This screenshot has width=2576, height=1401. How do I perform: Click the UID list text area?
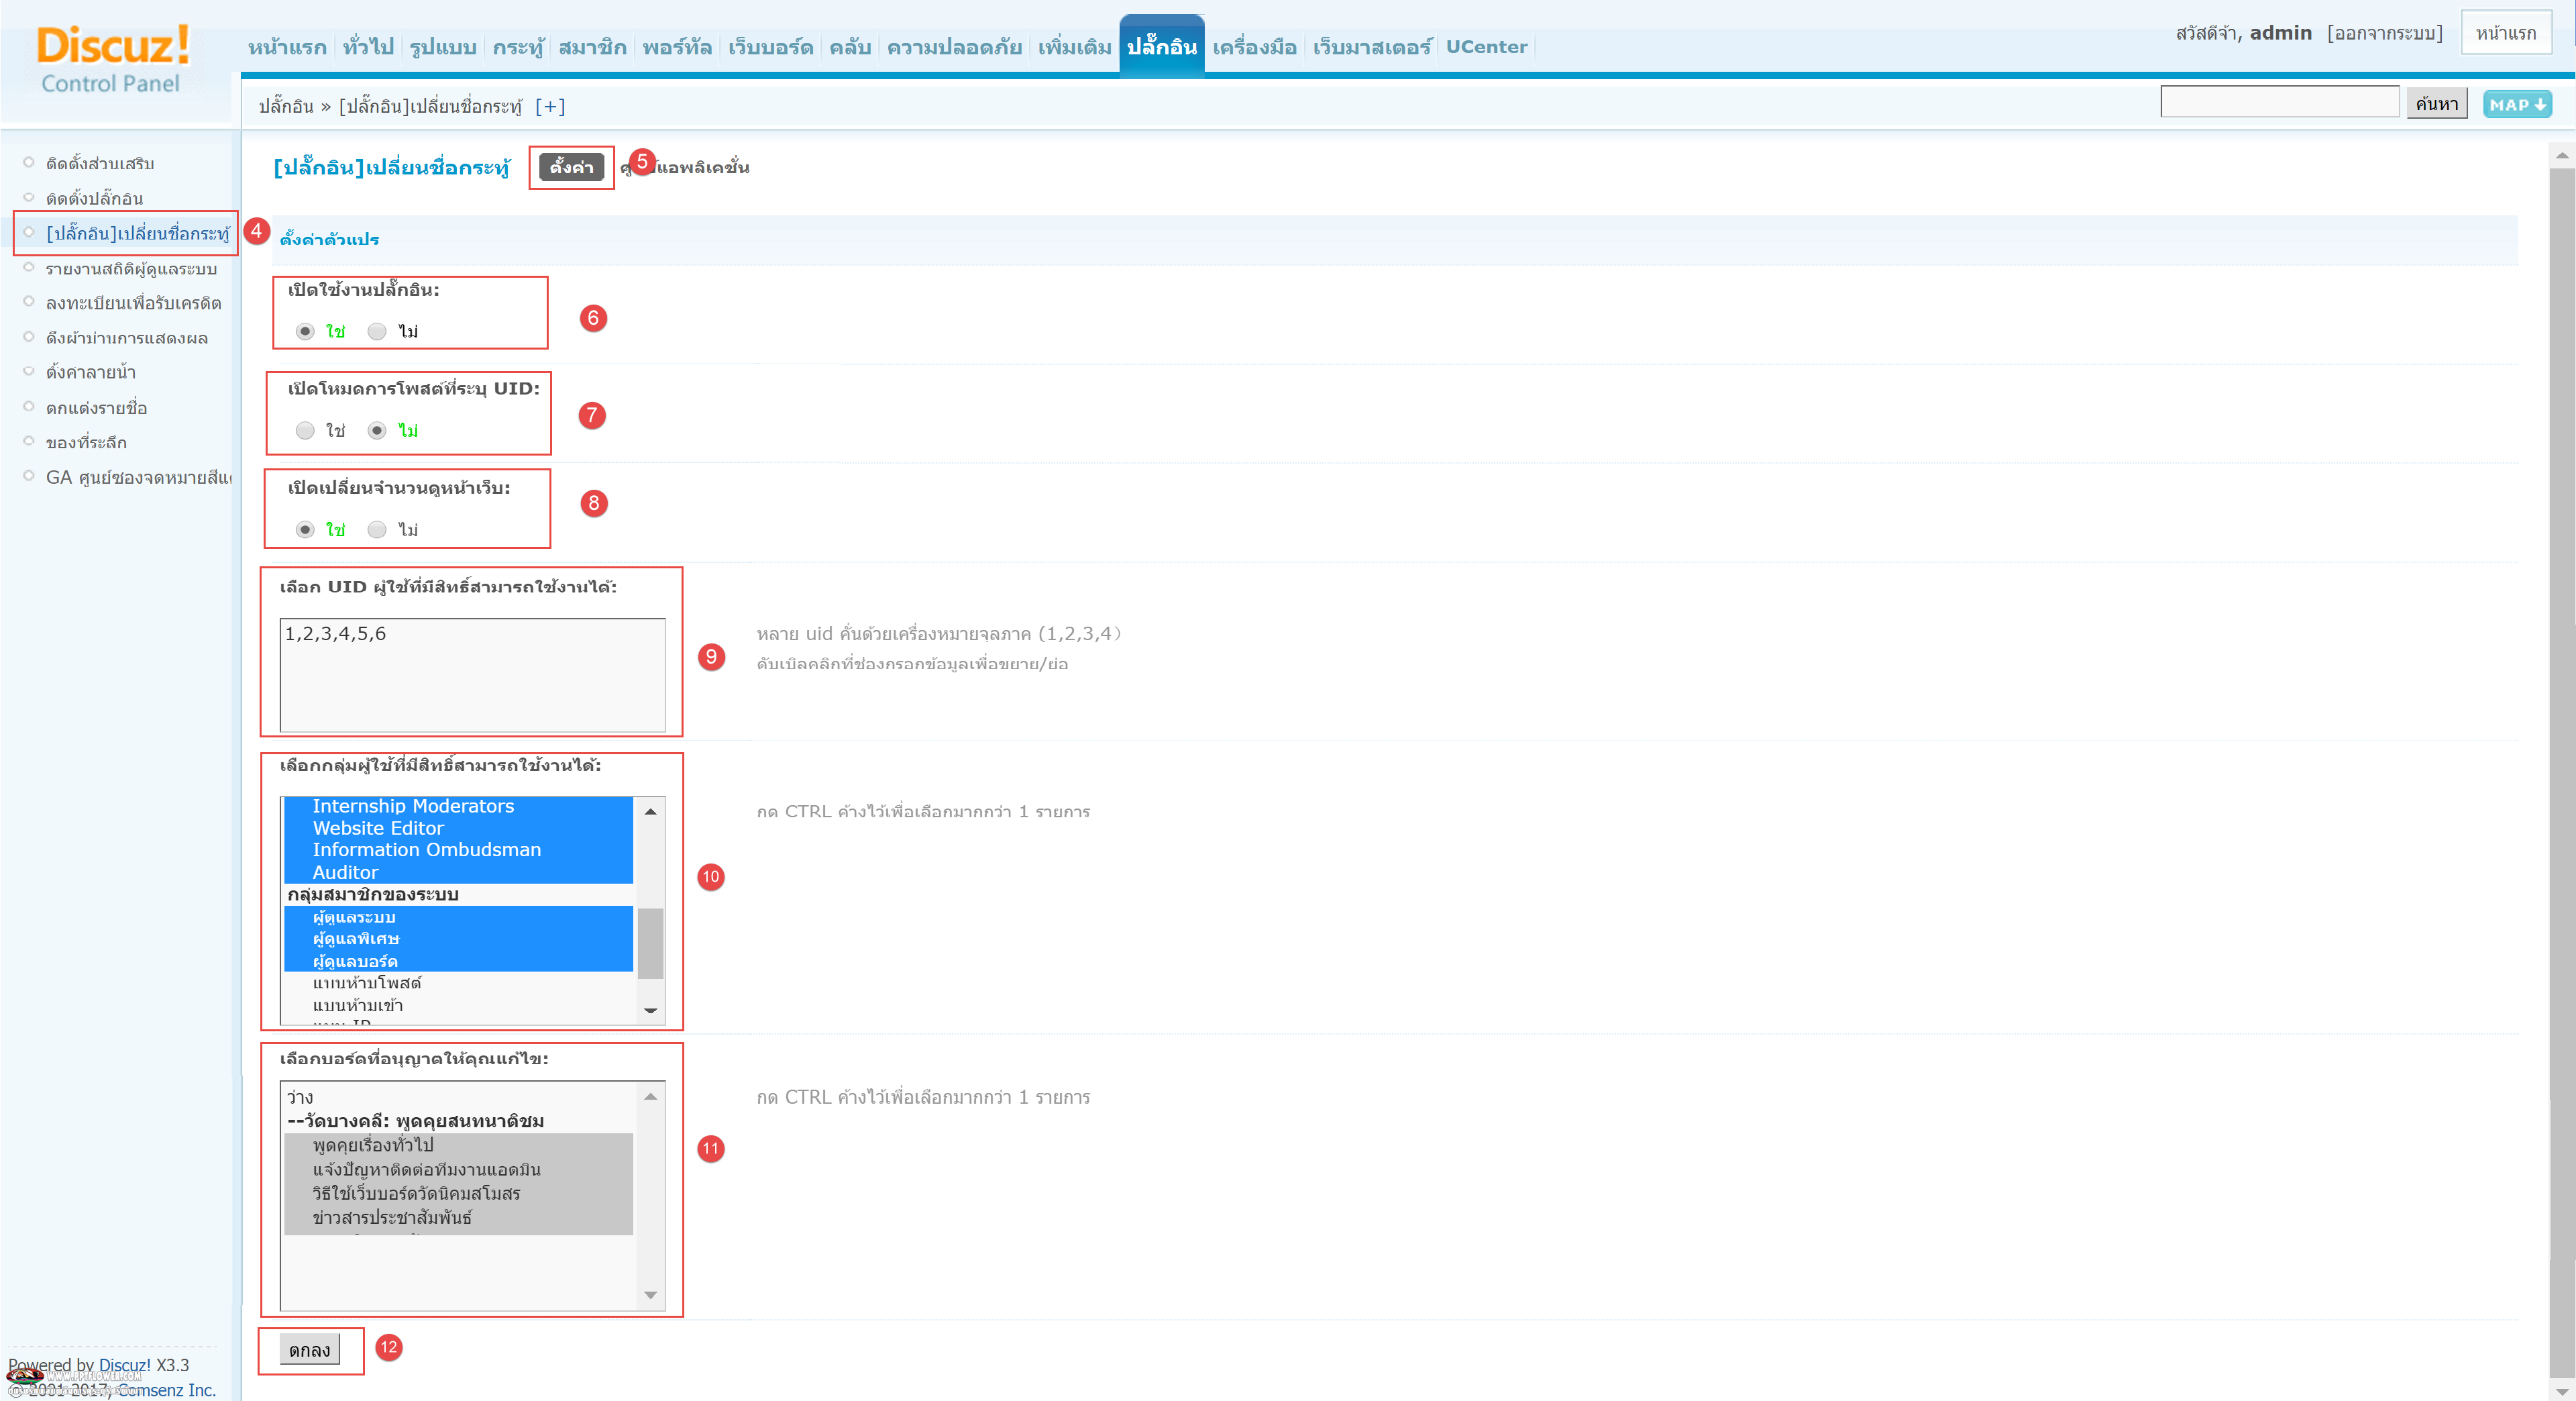(x=472, y=675)
